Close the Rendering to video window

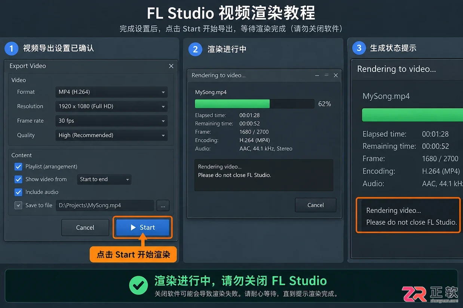[336, 75]
